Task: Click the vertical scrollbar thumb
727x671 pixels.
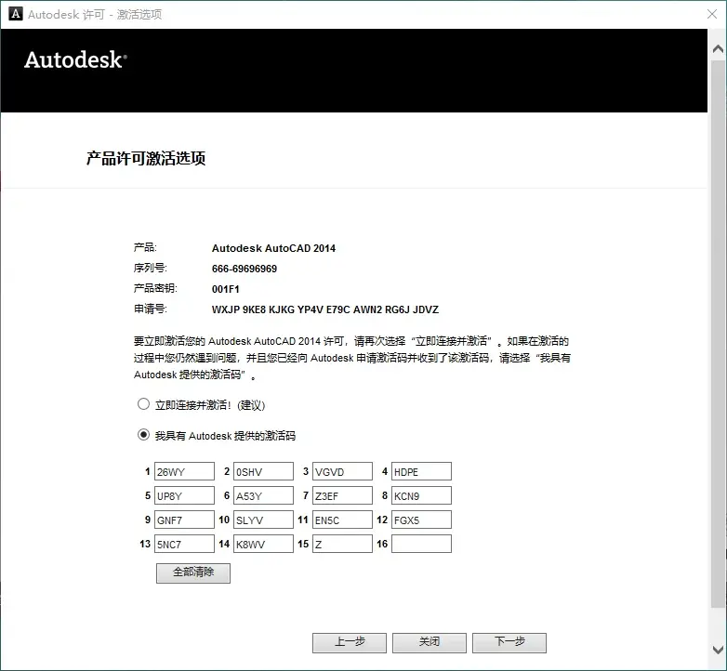Action: pos(718,334)
